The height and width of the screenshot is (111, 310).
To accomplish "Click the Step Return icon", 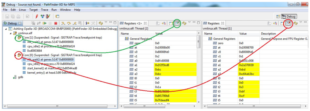I will coord(74,23).
